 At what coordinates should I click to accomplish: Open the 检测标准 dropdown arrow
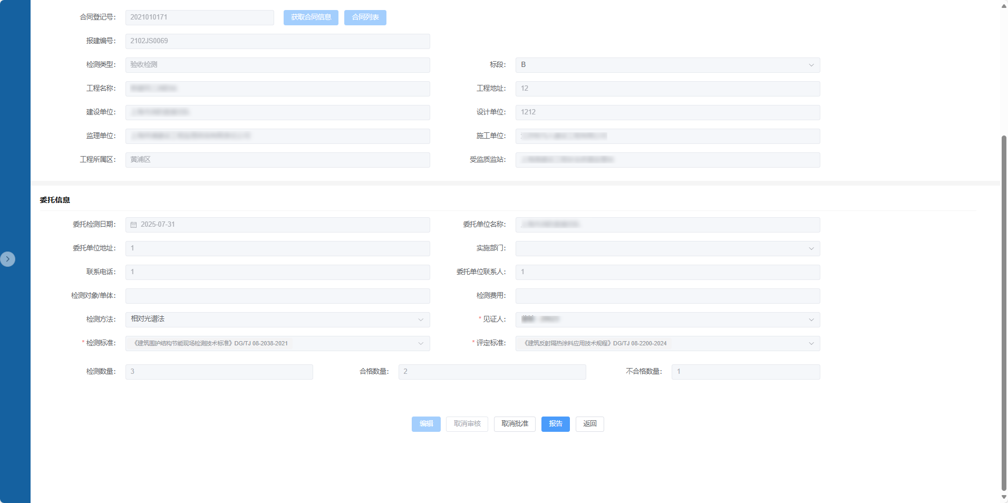click(421, 343)
